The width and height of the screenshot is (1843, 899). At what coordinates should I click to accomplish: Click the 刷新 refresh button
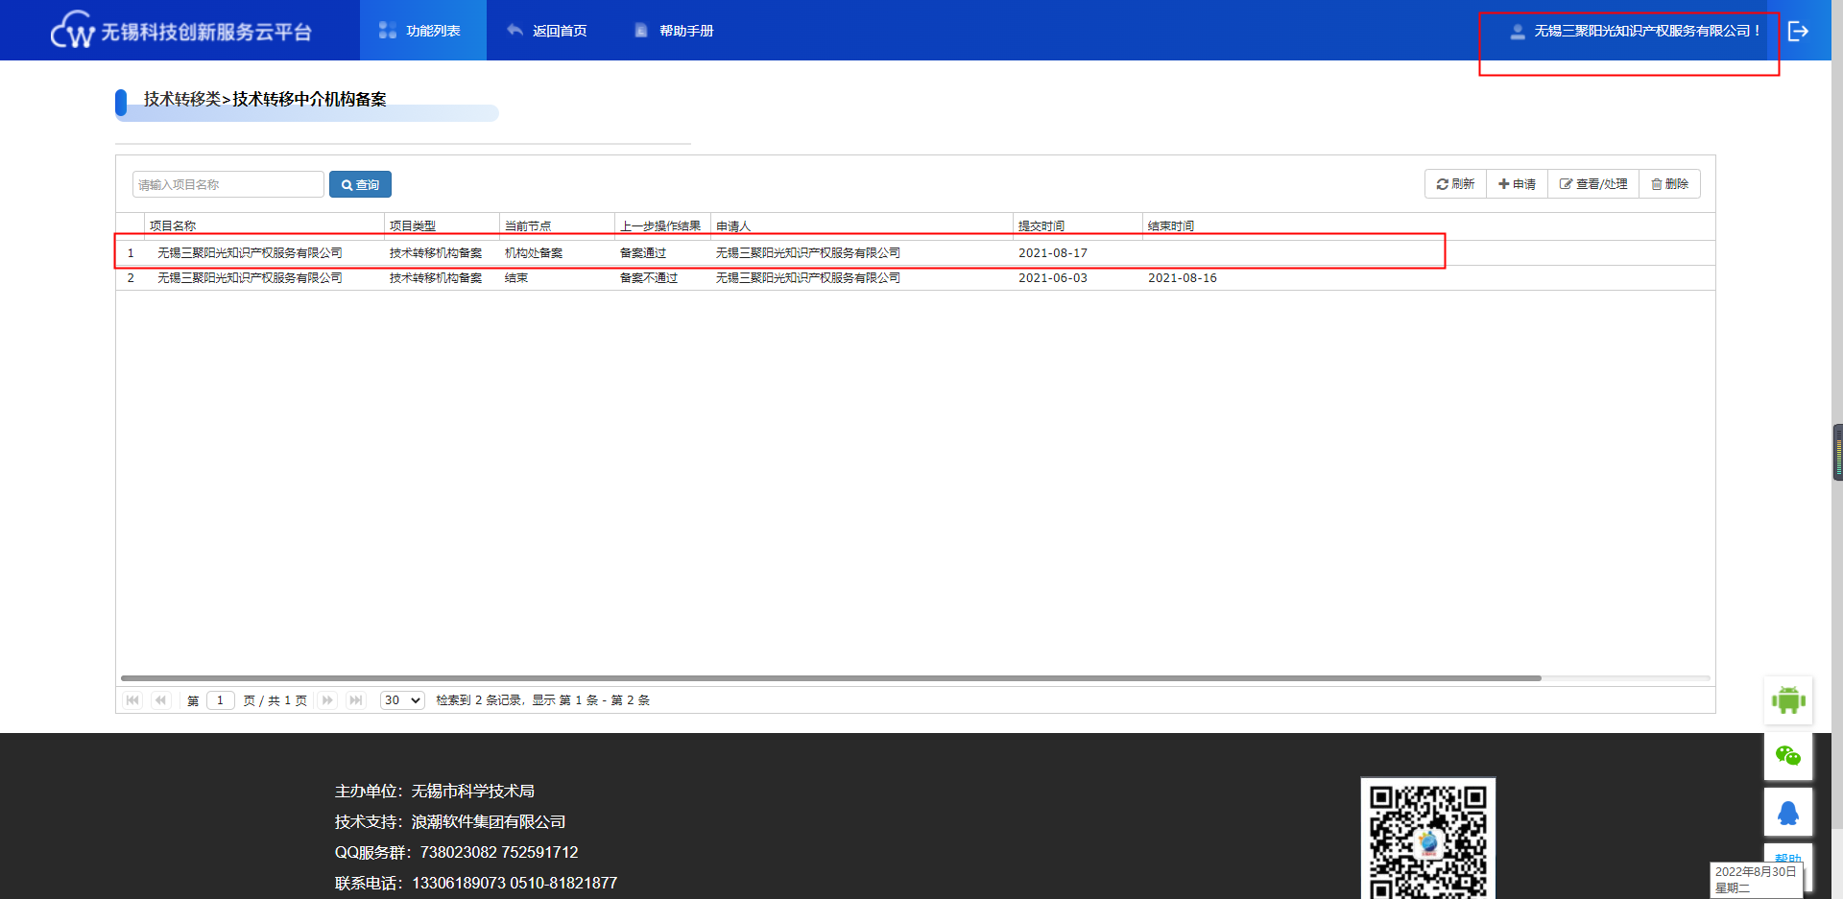pos(1455,184)
